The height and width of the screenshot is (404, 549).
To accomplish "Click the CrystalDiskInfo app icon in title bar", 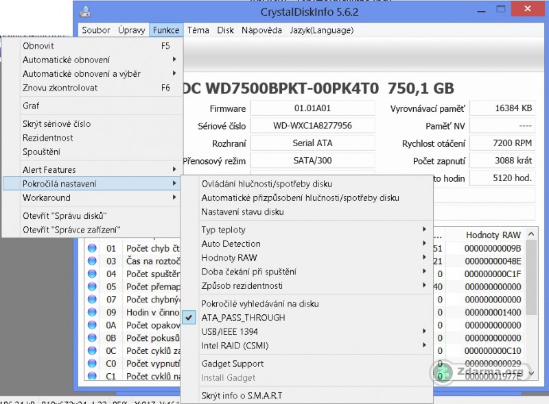I will 85,12.
